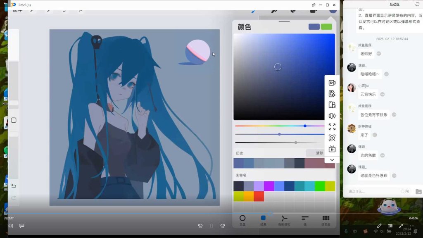Click the pencil annotate icon
The image size is (423, 238).
(x=379, y=226)
